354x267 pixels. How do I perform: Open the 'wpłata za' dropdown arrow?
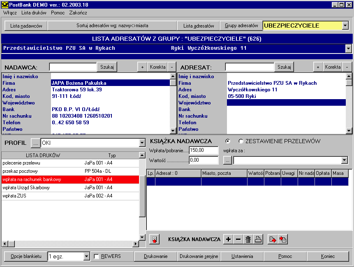pos(344,160)
